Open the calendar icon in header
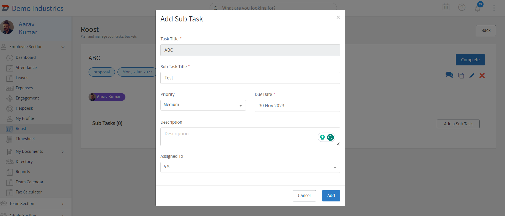This screenshot has height=216, width=505. (446, 7)
